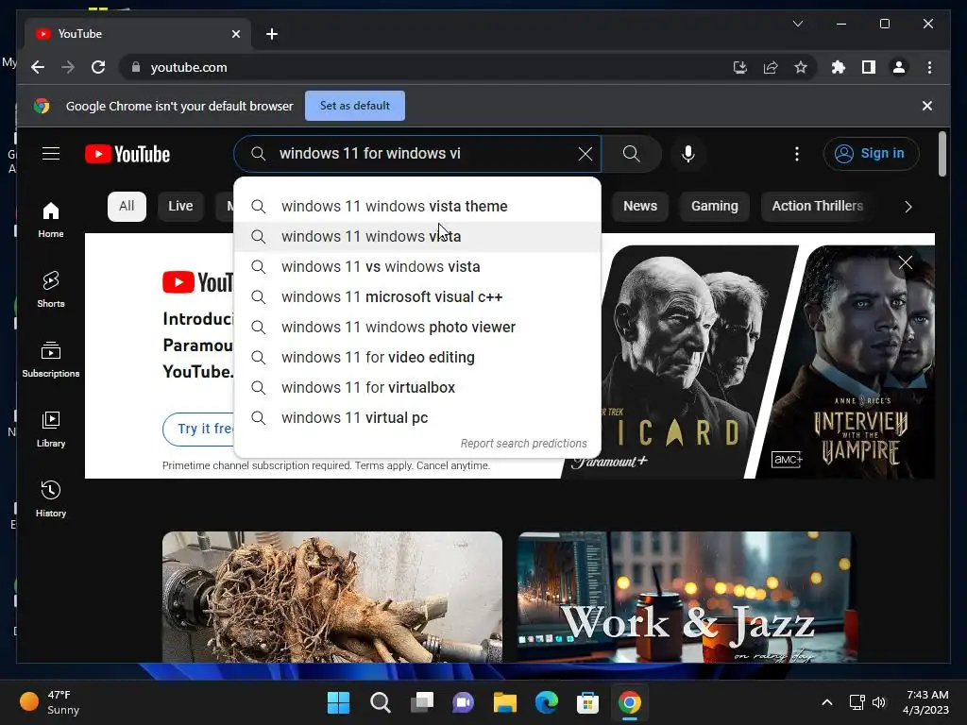Start voice search with the microphone icon
This screenshot has height=725, width=967.
[x=688, y=154]
